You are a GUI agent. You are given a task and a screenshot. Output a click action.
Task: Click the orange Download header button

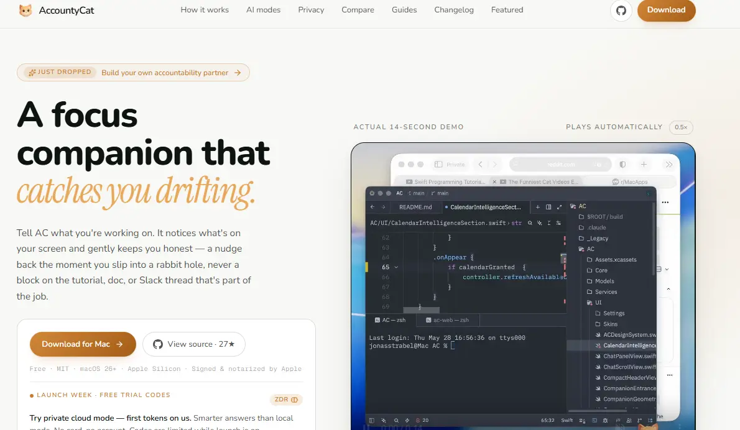(666, 10)
